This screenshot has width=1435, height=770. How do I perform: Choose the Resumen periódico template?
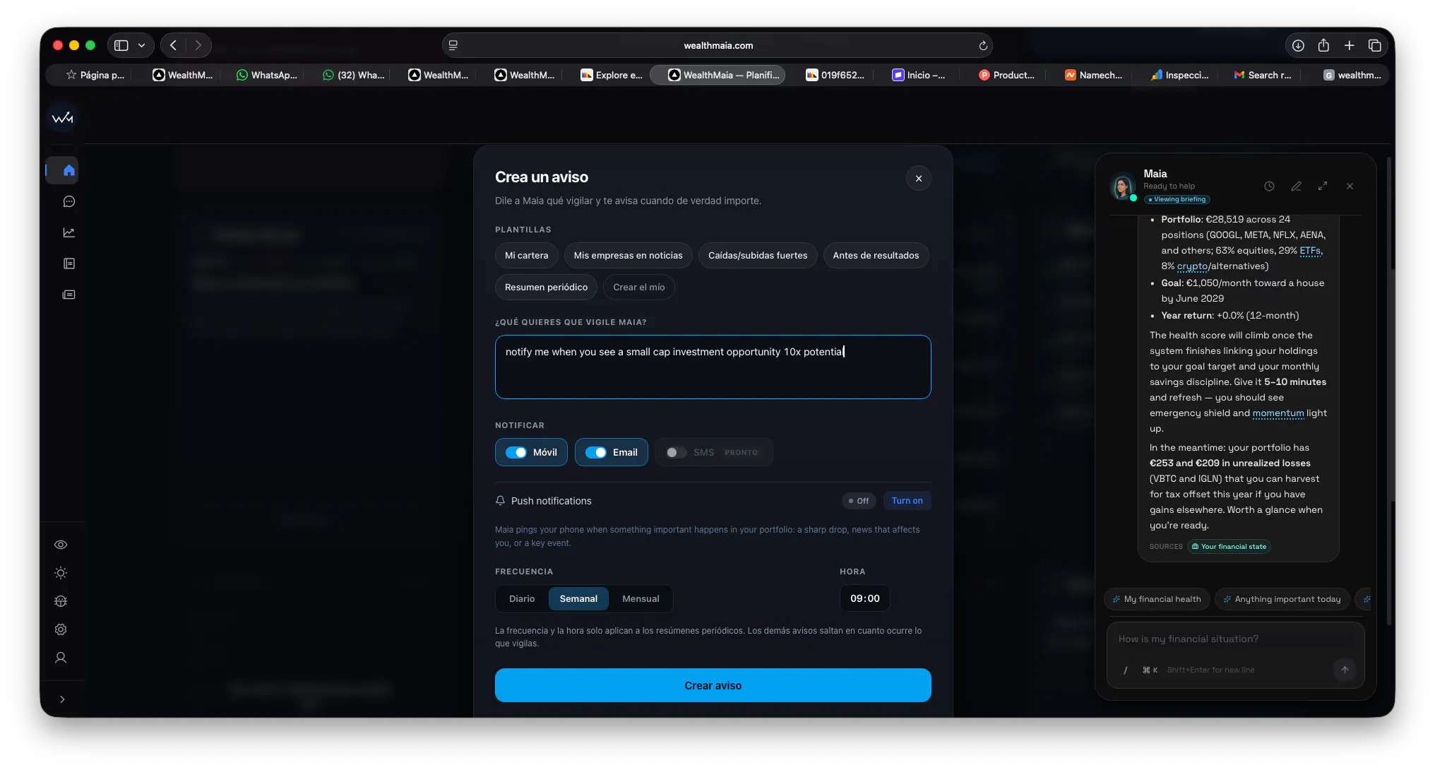(546, 287)
